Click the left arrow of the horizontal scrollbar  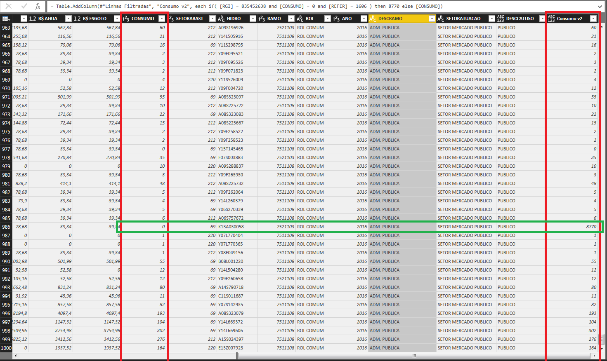16,356
